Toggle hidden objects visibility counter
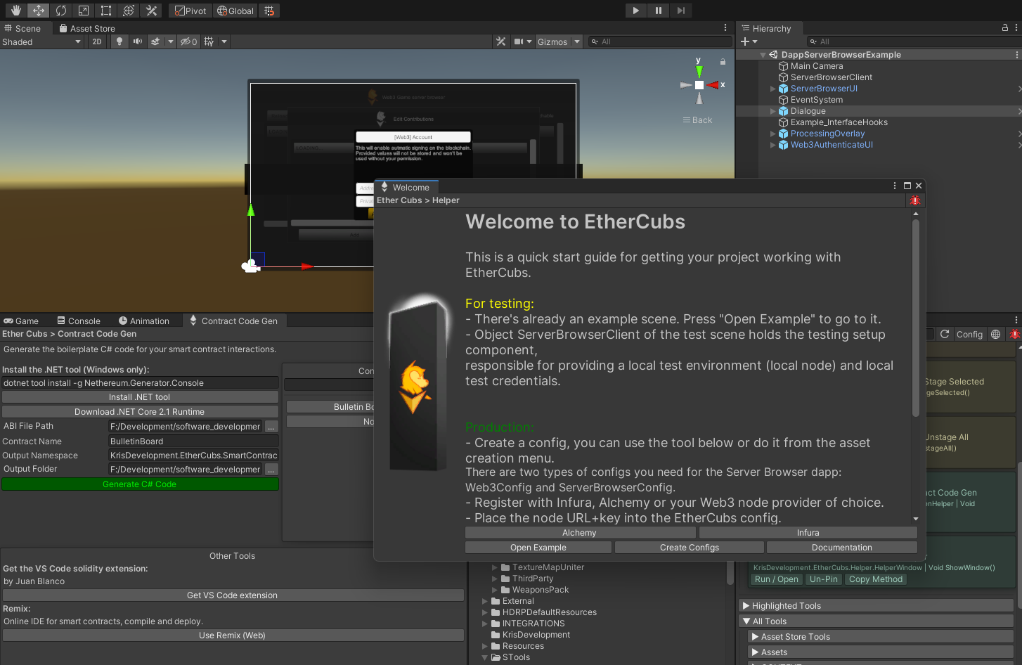 [x=189, y=41]
